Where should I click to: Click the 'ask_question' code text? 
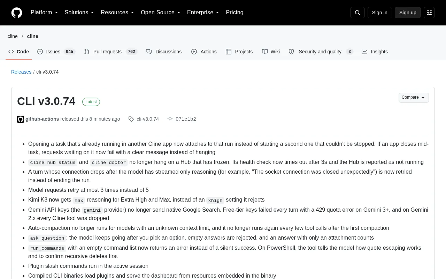[47, 238]
